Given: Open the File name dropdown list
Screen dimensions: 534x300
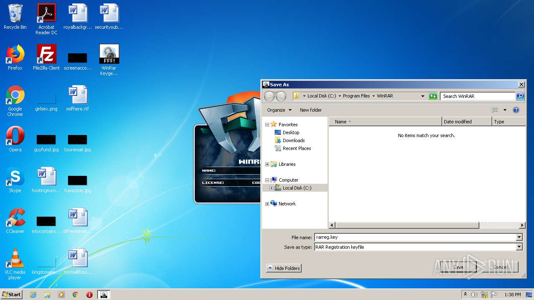Looking at the screenshot, I should click(x=519, y=237).
